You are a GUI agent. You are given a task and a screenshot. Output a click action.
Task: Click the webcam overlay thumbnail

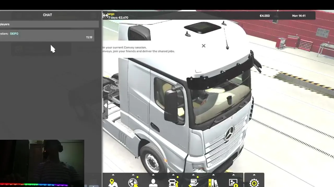(x=42, y=163)
